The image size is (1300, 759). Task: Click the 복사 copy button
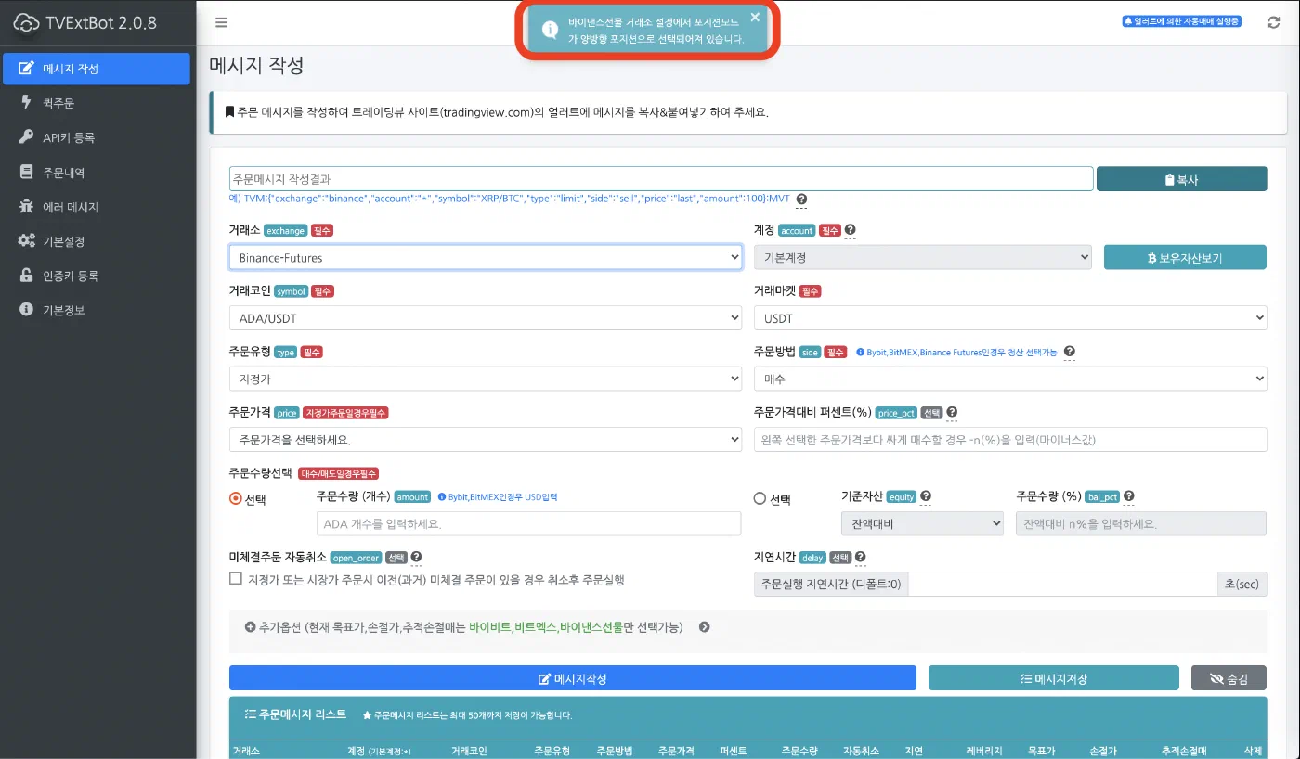click(x=1181, y=179)
